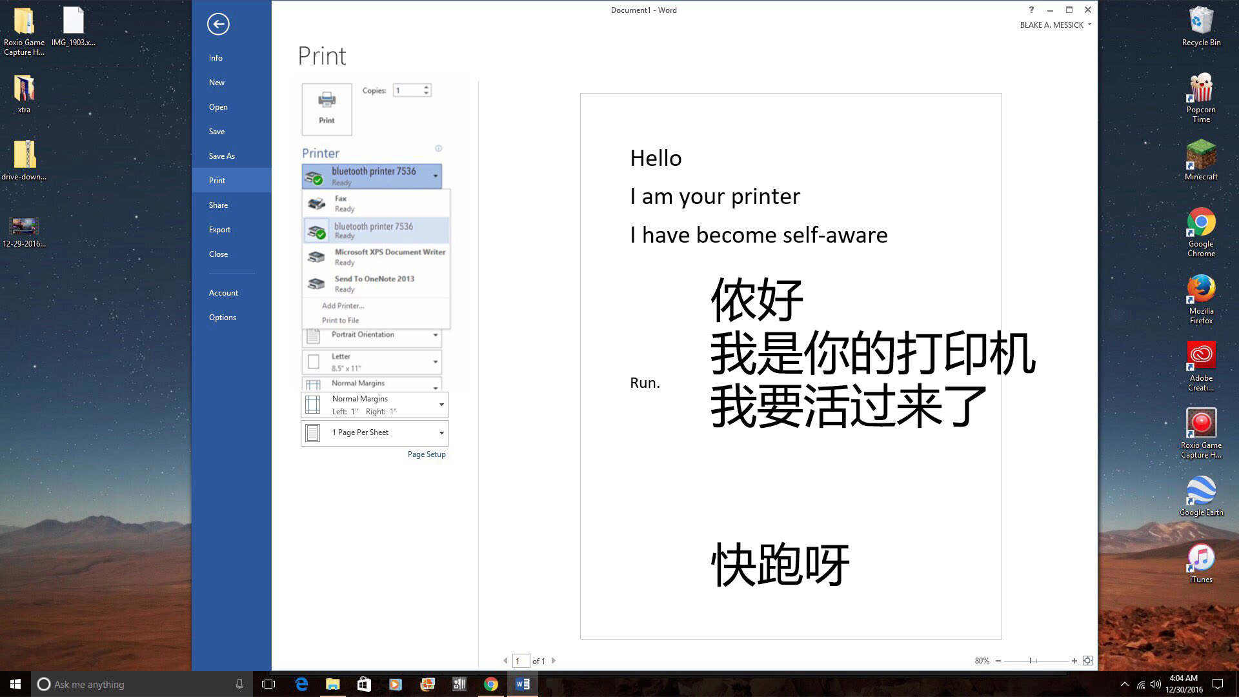The height and width of the screenshot is (697, 1239).
Task: Click the zoom in plus icon
Action: pos(1074,660)
